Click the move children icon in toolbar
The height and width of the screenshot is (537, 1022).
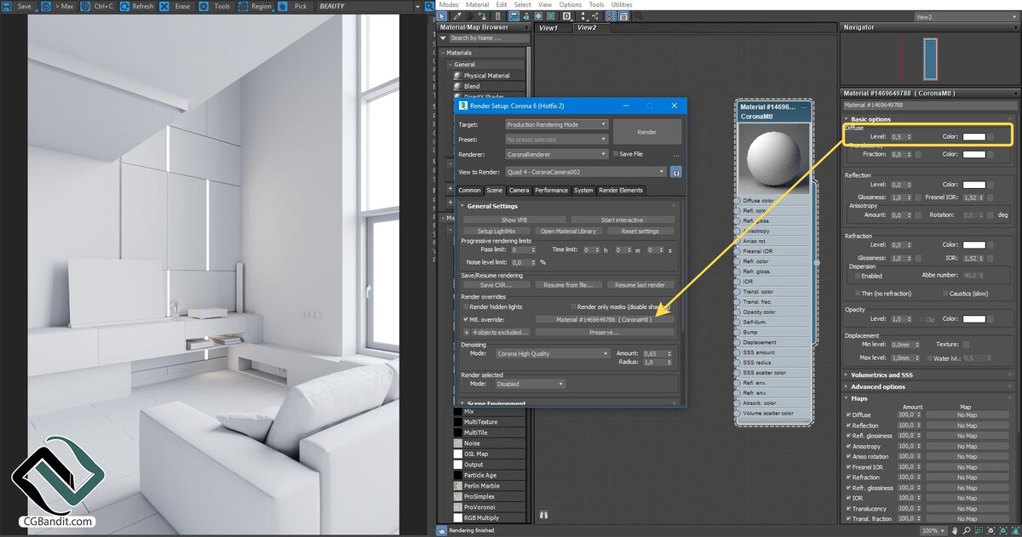514,16
